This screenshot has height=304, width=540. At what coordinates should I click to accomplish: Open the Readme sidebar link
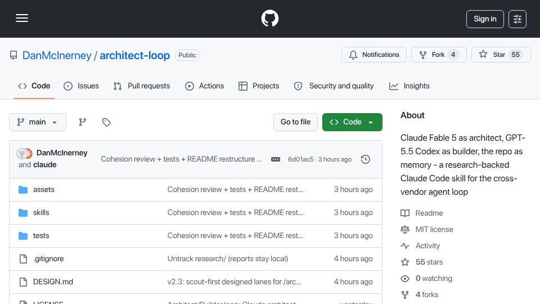tap(429, 213)
